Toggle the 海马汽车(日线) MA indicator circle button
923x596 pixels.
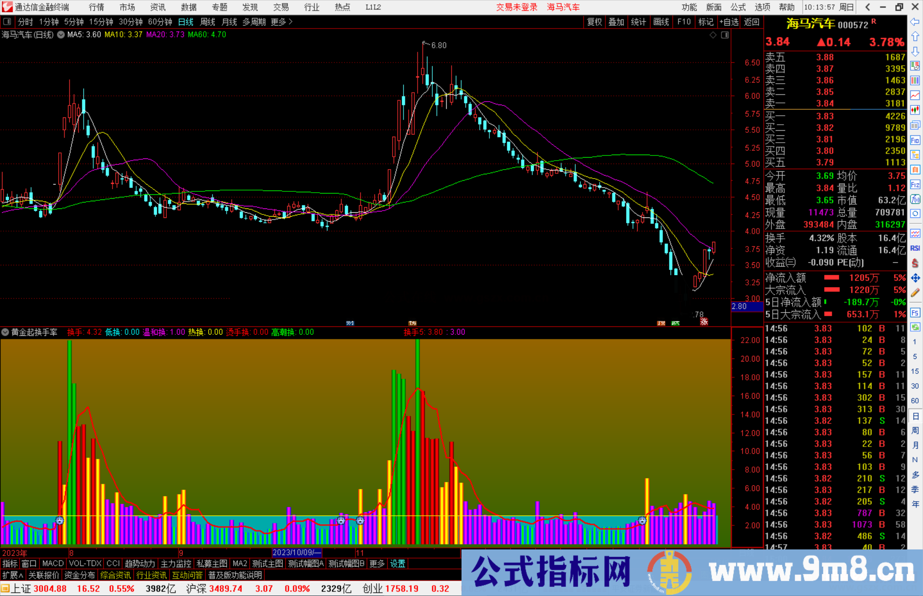pyautogui.click(x=61, y=35)
